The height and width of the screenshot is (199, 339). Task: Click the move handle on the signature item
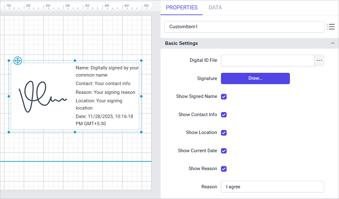(18, 61)
